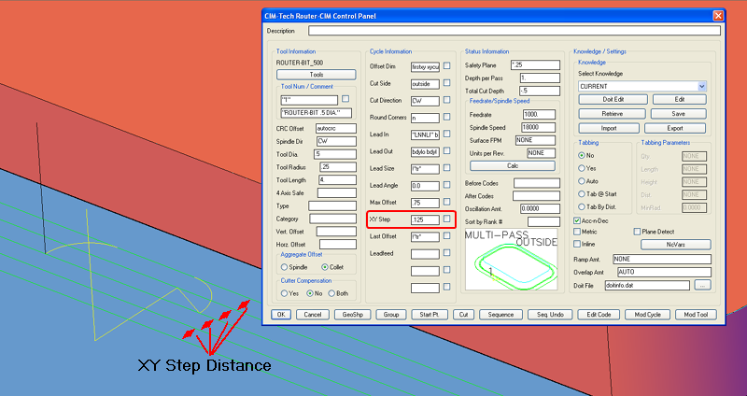Screen dimensions: 747x396
Task: Click the Tool Dia. field
Action: 335,154
